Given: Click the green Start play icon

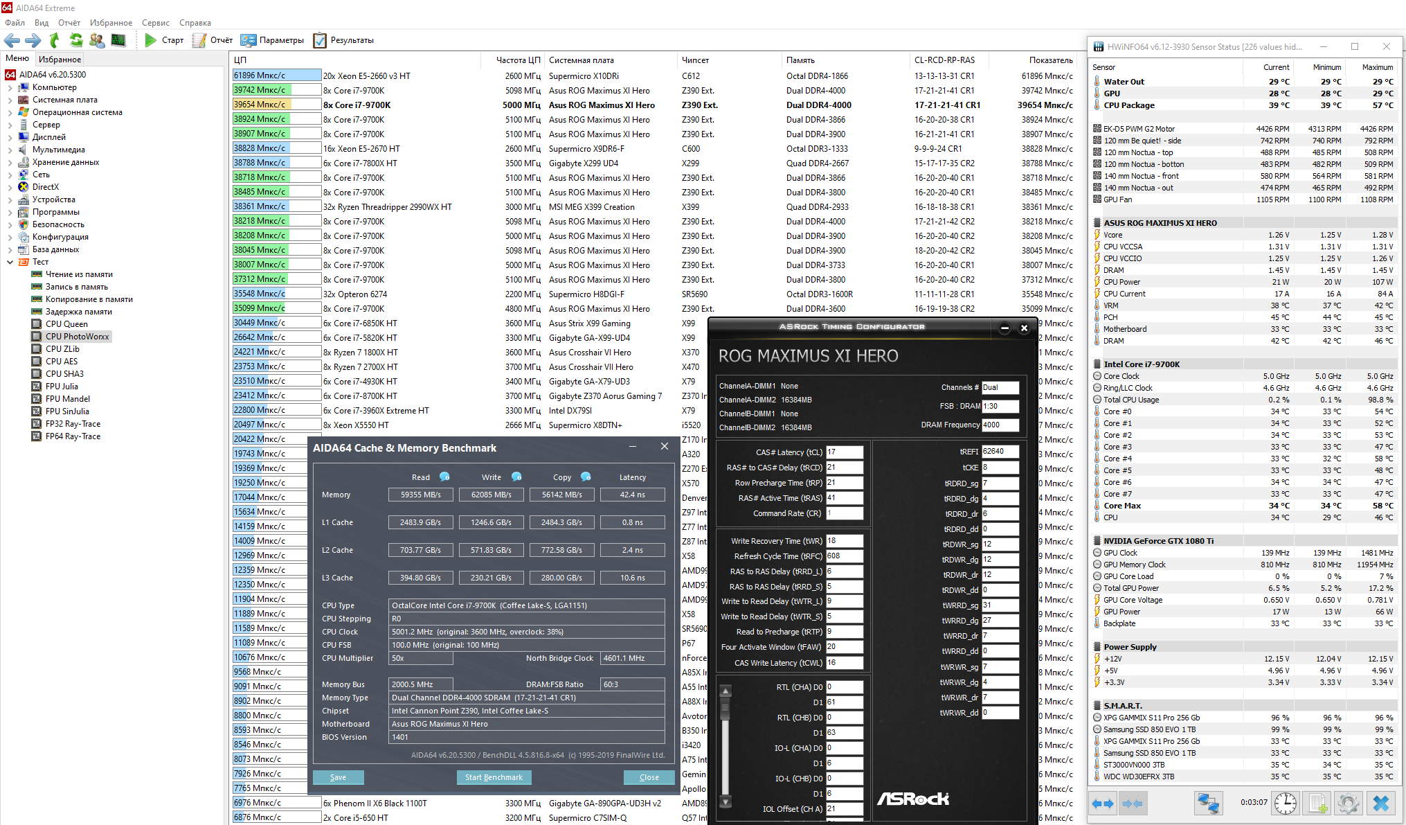Looking at the screenshot, I should pos(150,40).
